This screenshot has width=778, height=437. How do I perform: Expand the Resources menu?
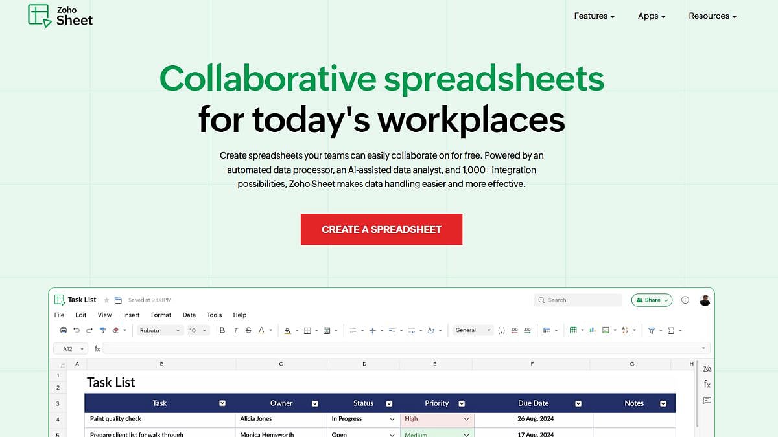coord(713,16)
